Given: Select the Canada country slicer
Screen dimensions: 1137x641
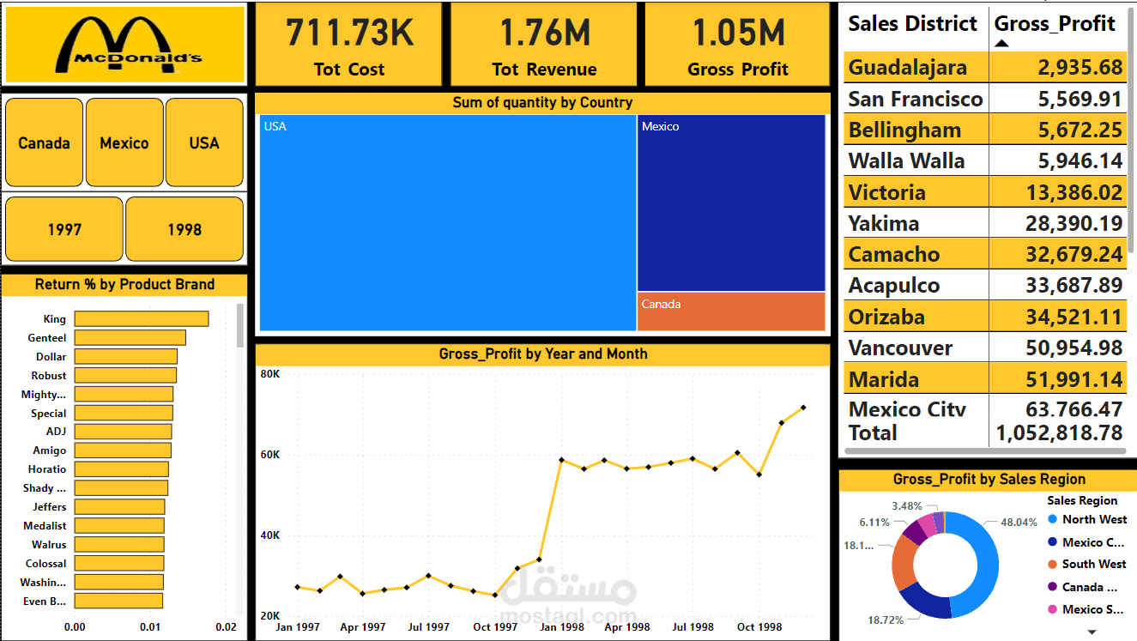Looking at the screenshot, I should point(44,142).
